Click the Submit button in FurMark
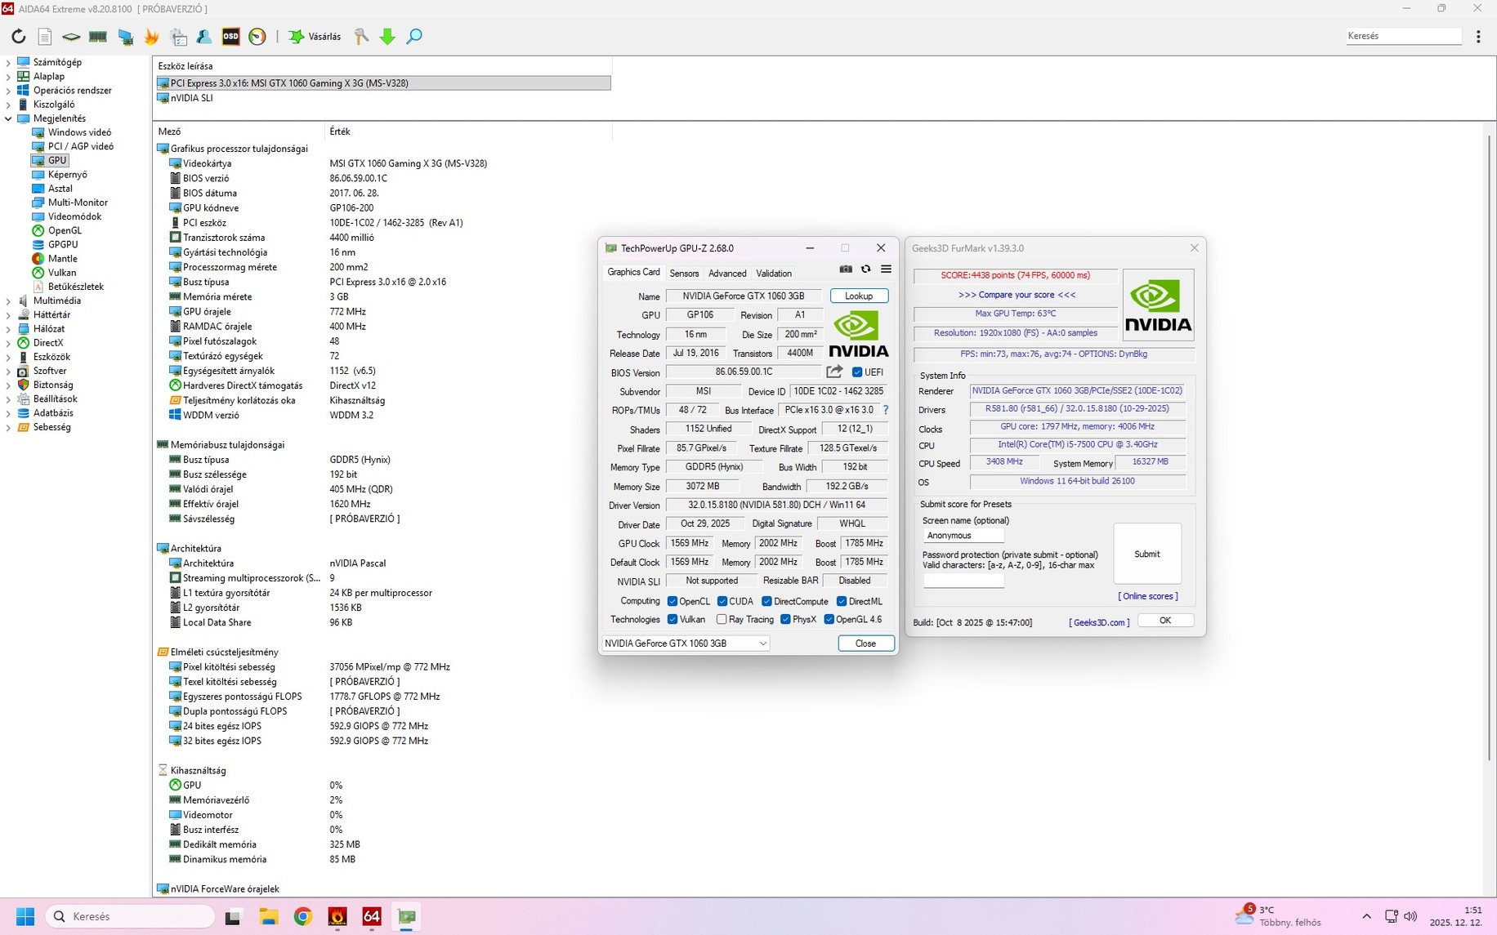This screenshot has width=1497, height=935. (1147, 554)
